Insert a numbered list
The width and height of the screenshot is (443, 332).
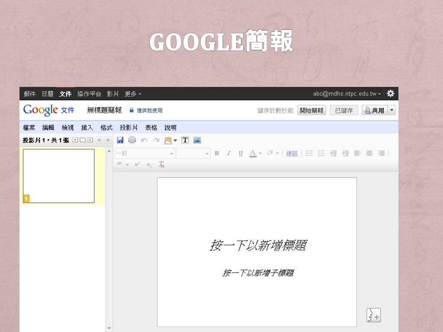click(309, 153)
